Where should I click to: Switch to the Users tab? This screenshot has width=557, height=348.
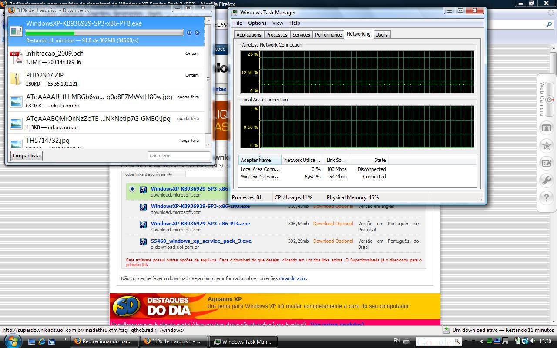tap(382, 35)
